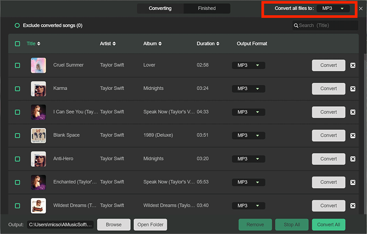
Task: Check the Enchanted song checkbox
Action: tap(17, 182)
